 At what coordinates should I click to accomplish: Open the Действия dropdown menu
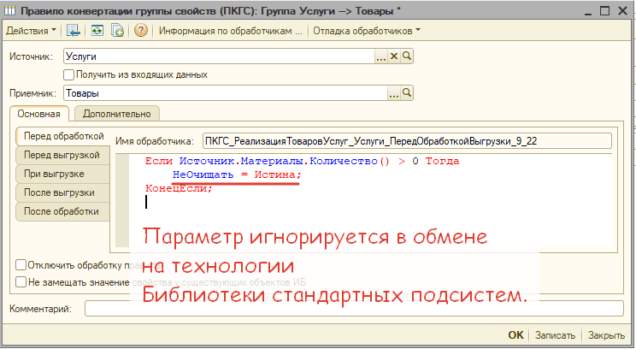click(x=31, y=31)
